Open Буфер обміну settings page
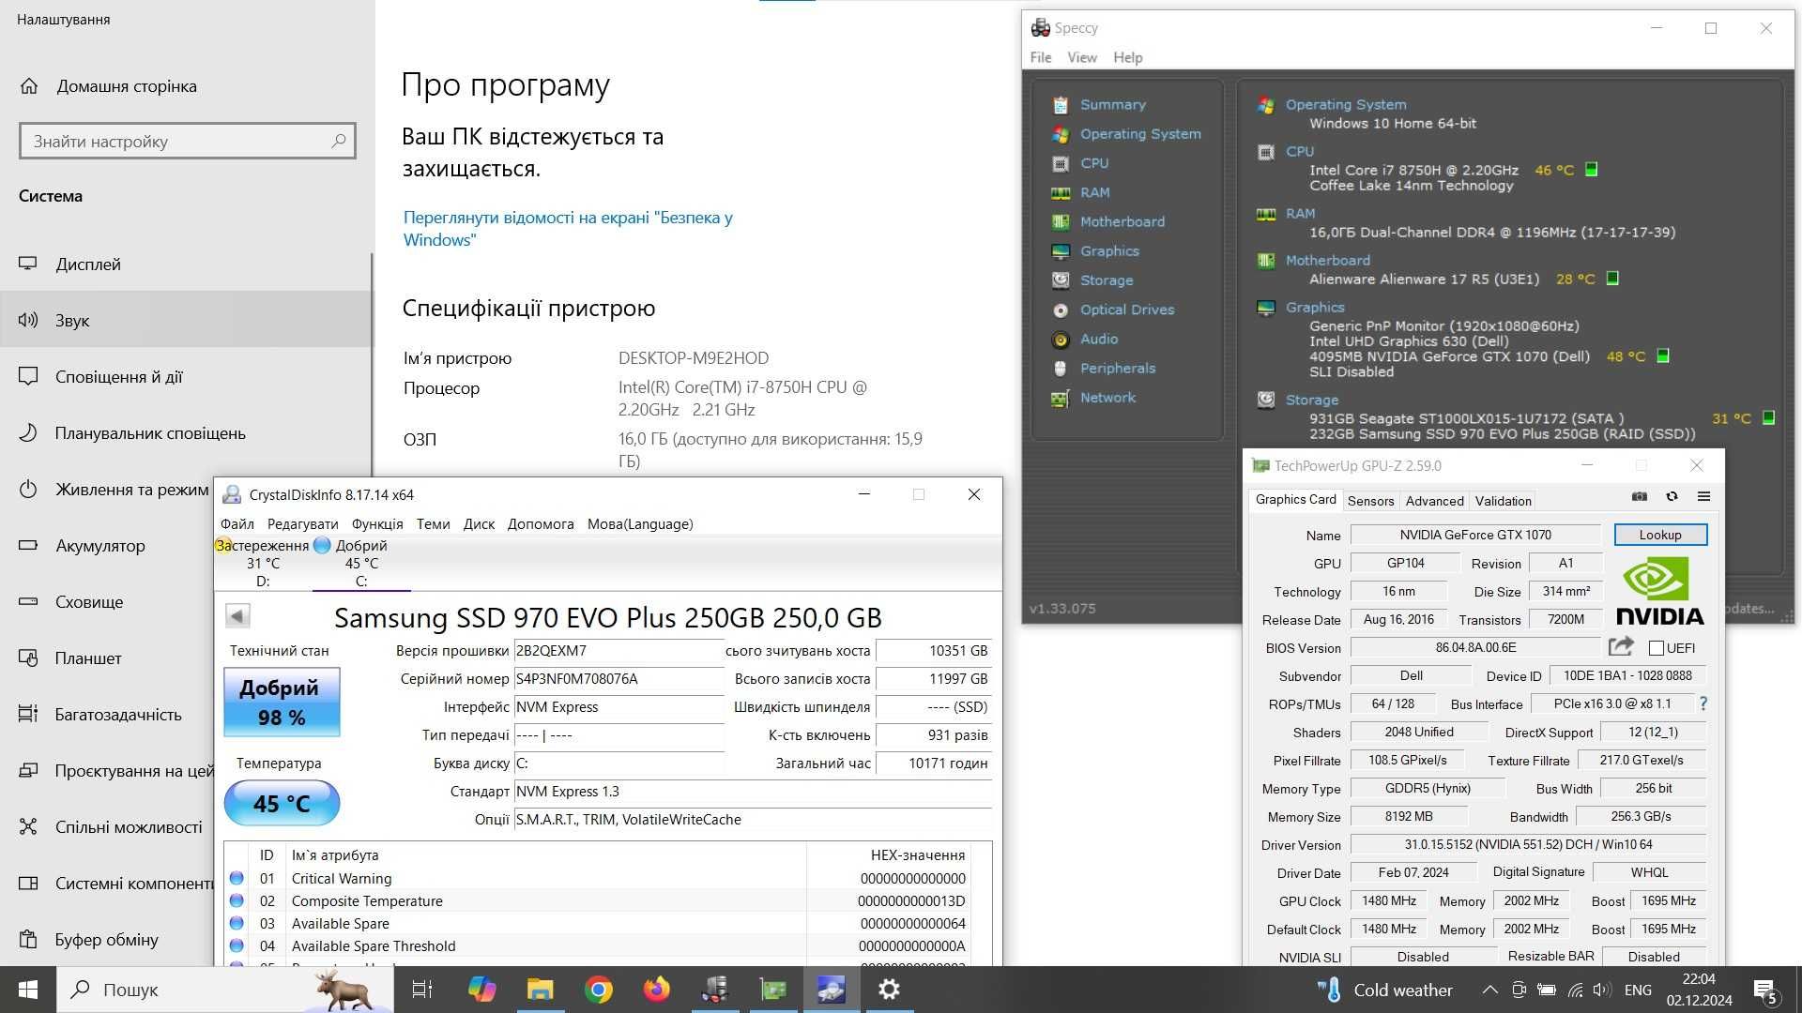This screenshot has height=1013, width=1802. 107,940
